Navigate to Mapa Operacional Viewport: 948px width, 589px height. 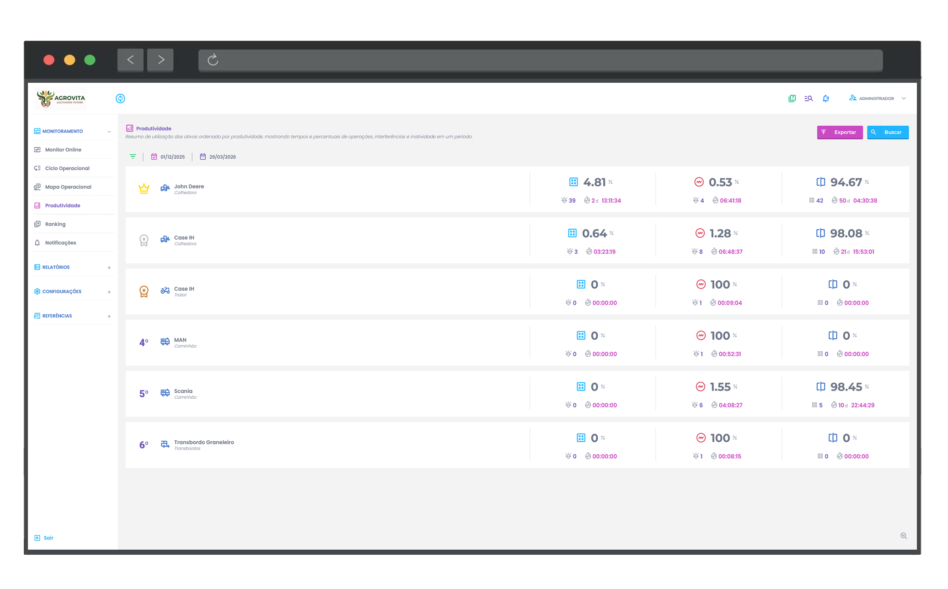[69, 187]
